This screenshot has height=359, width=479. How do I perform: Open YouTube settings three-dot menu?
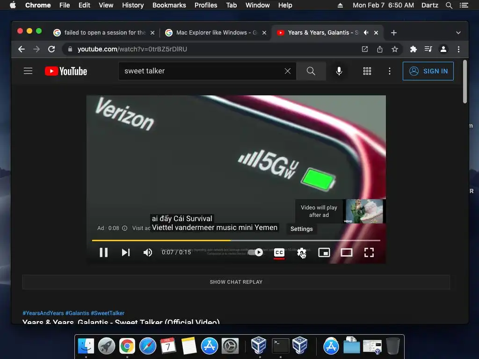click(390, 71)
